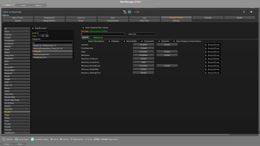Expand BlueprintEtude arrow for Romance_StartingEvent
Image resolution: width=260 pixels, height=146 pixels.
tap(206, 73)
